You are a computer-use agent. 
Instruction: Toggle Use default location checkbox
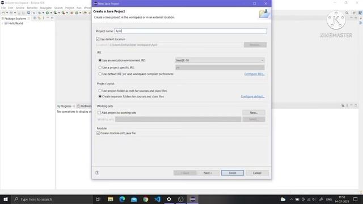pyautogui.click(x=98, y=39)
